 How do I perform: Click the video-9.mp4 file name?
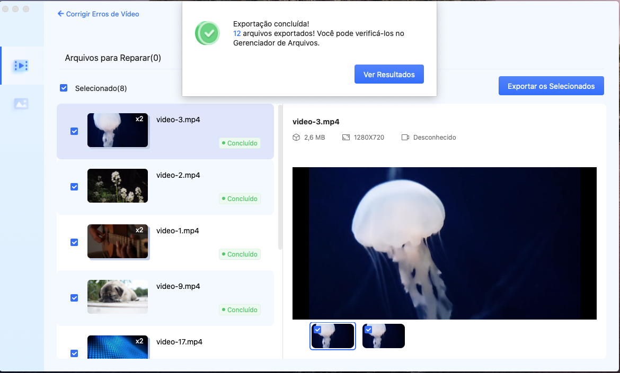pyautogui.click(x=178, y=287)
